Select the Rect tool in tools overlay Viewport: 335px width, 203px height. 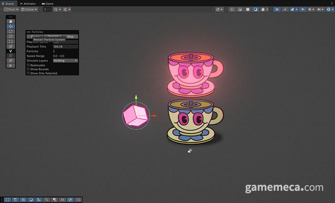click(x=11, y=42)
